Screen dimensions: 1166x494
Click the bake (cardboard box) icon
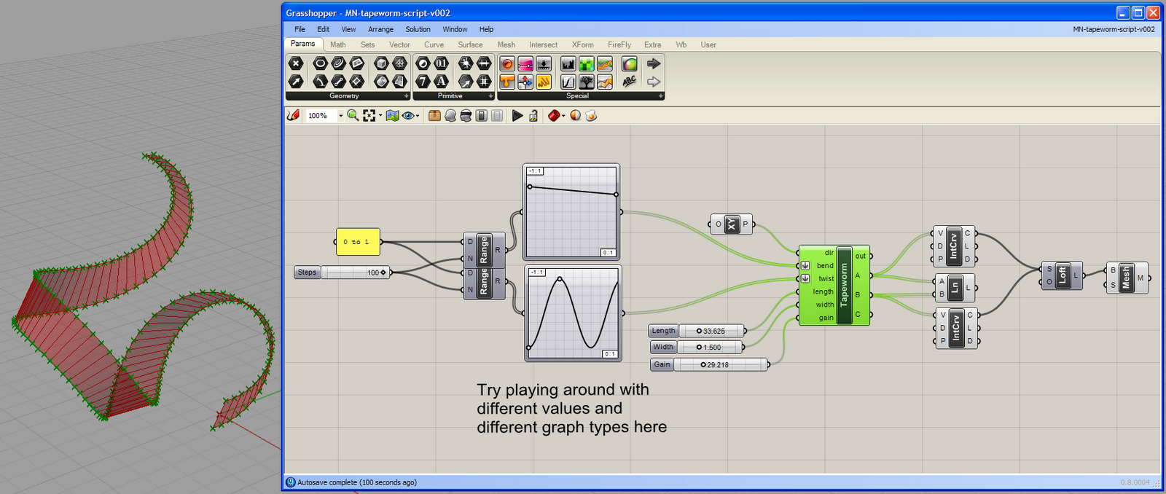[x=434, y=115]
